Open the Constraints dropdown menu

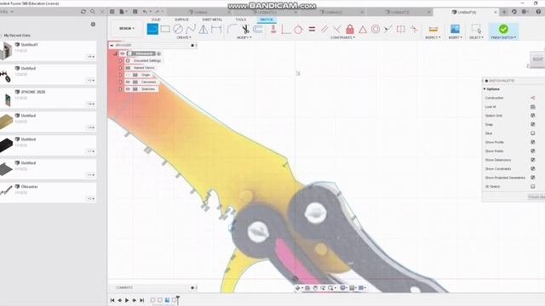point(342,37)
